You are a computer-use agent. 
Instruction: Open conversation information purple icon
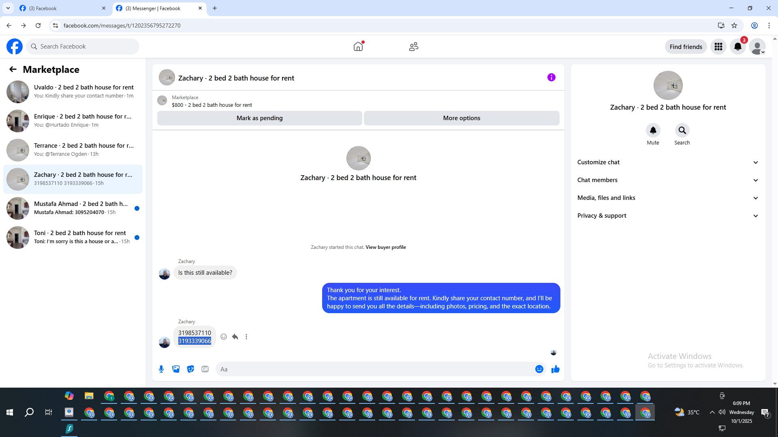551,77
